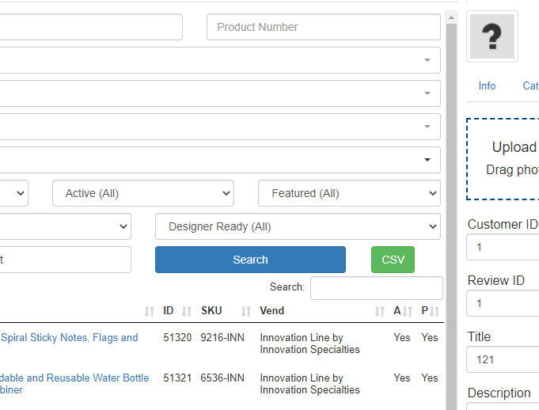
Task: Export results with the green CSV button
Action: 393,260
